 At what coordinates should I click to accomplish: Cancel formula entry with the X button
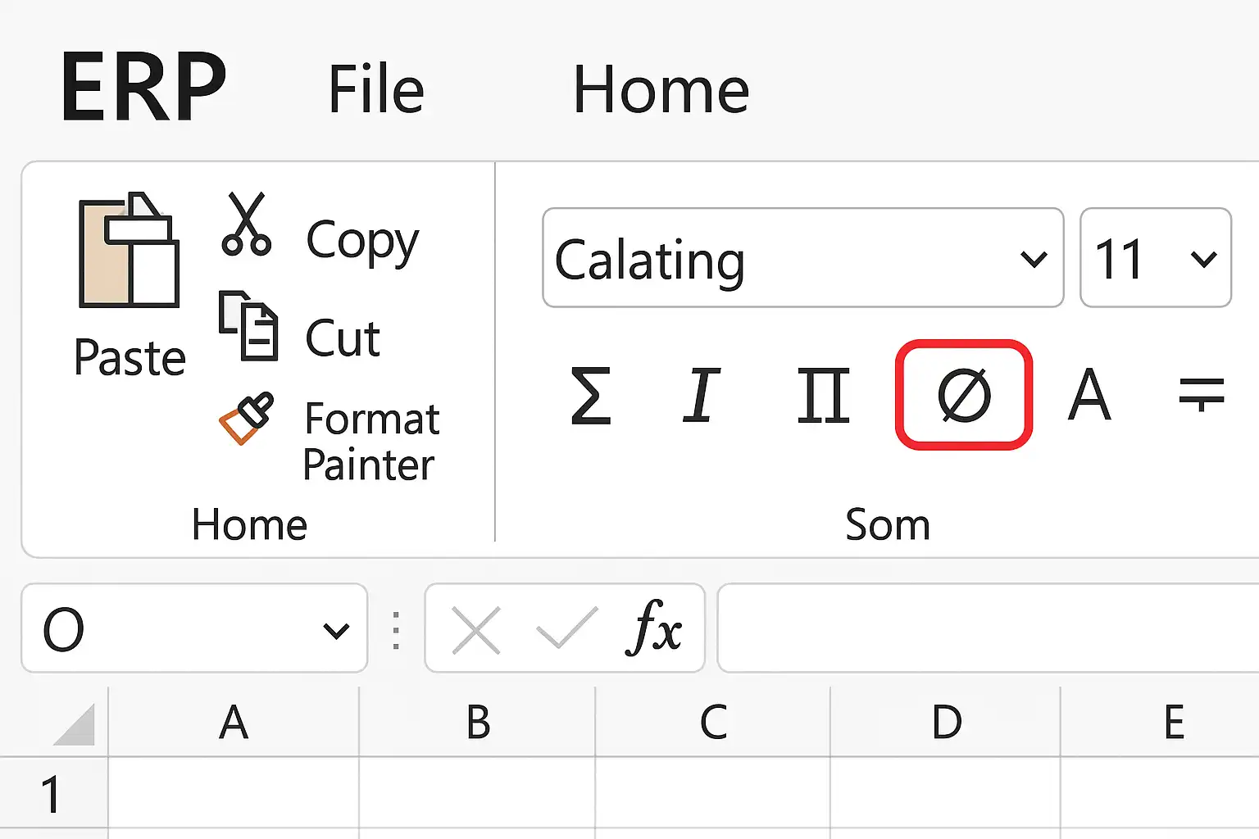point(476,630)
